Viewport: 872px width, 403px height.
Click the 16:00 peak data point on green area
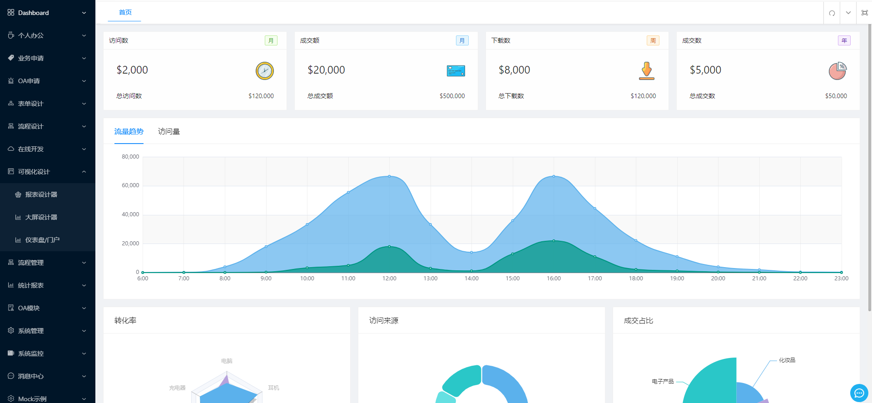[554, 241]
